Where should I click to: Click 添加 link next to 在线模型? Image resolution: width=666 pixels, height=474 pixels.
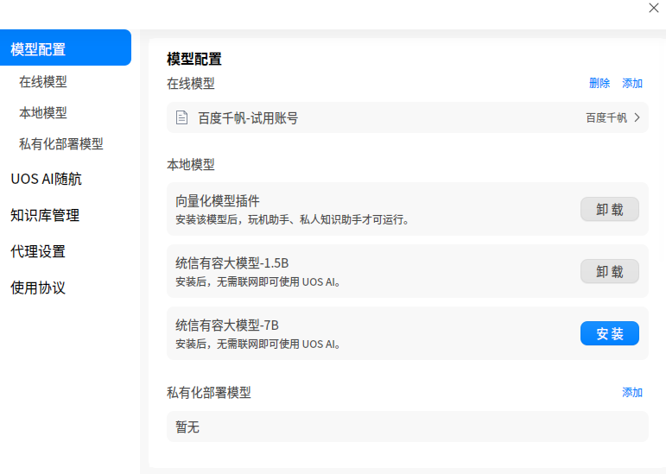point(632,83)
